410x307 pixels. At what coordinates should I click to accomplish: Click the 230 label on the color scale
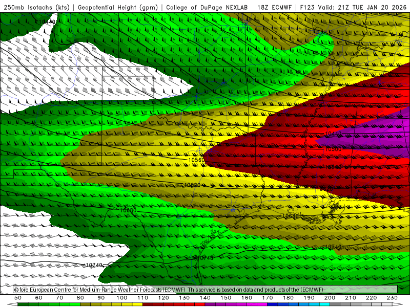(392, 298)
